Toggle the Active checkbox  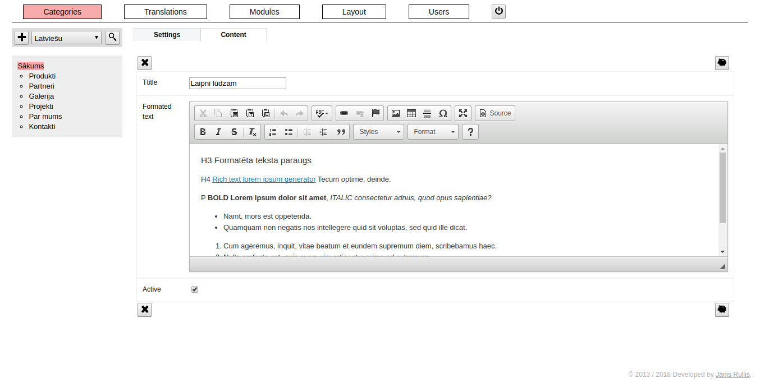point(195,289)
